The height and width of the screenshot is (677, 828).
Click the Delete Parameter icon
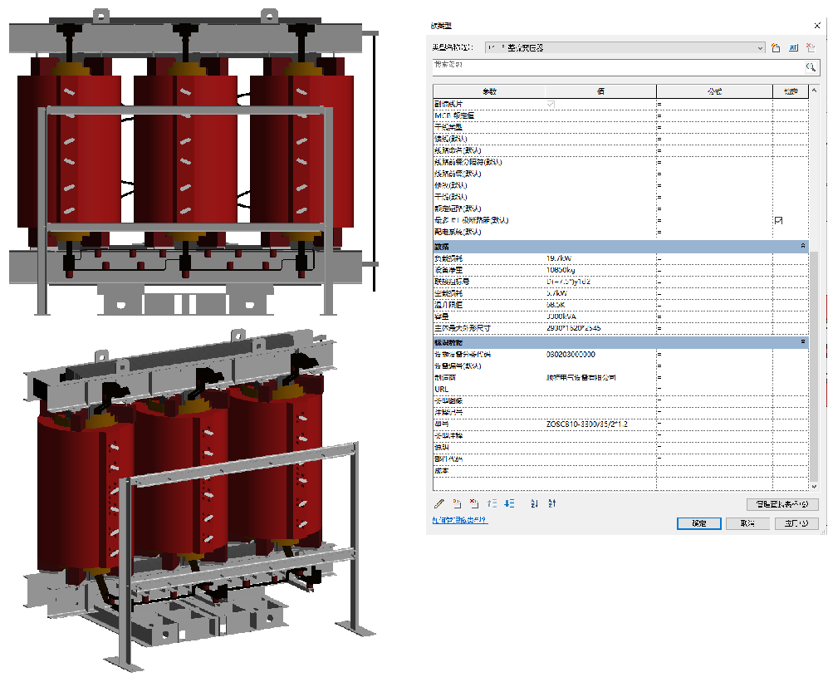click(x=473, y=503)
